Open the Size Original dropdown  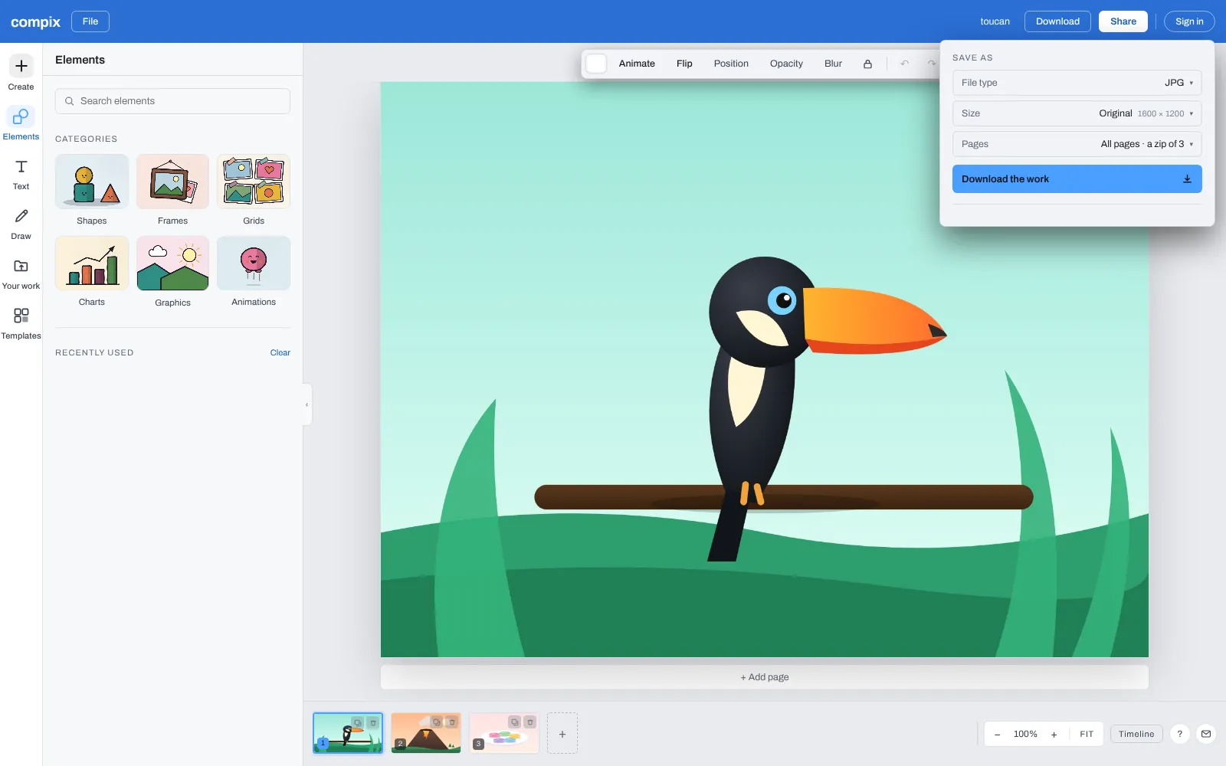point(1077,113)
